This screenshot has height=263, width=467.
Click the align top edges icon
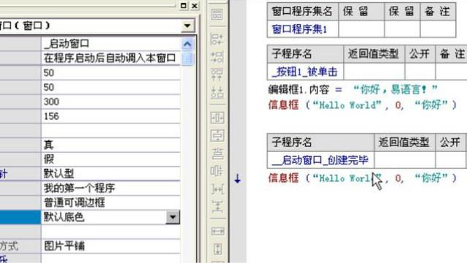click(x=217, y=75)
